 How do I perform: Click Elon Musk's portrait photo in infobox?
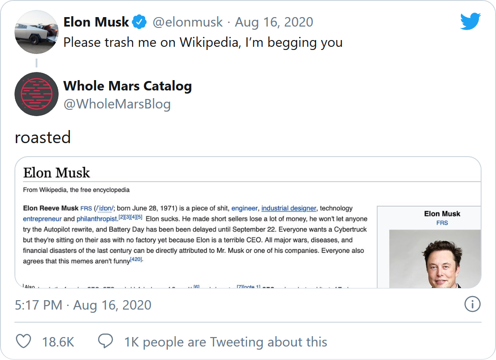441,261
